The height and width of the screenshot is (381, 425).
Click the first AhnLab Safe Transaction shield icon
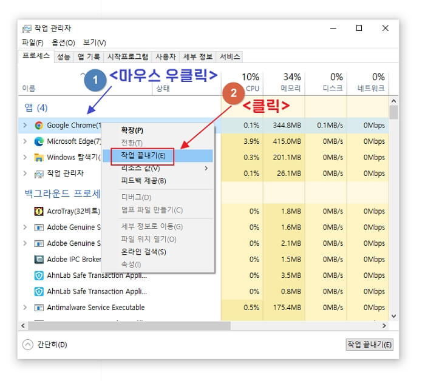pyautogui.click(x=39, y=275)
